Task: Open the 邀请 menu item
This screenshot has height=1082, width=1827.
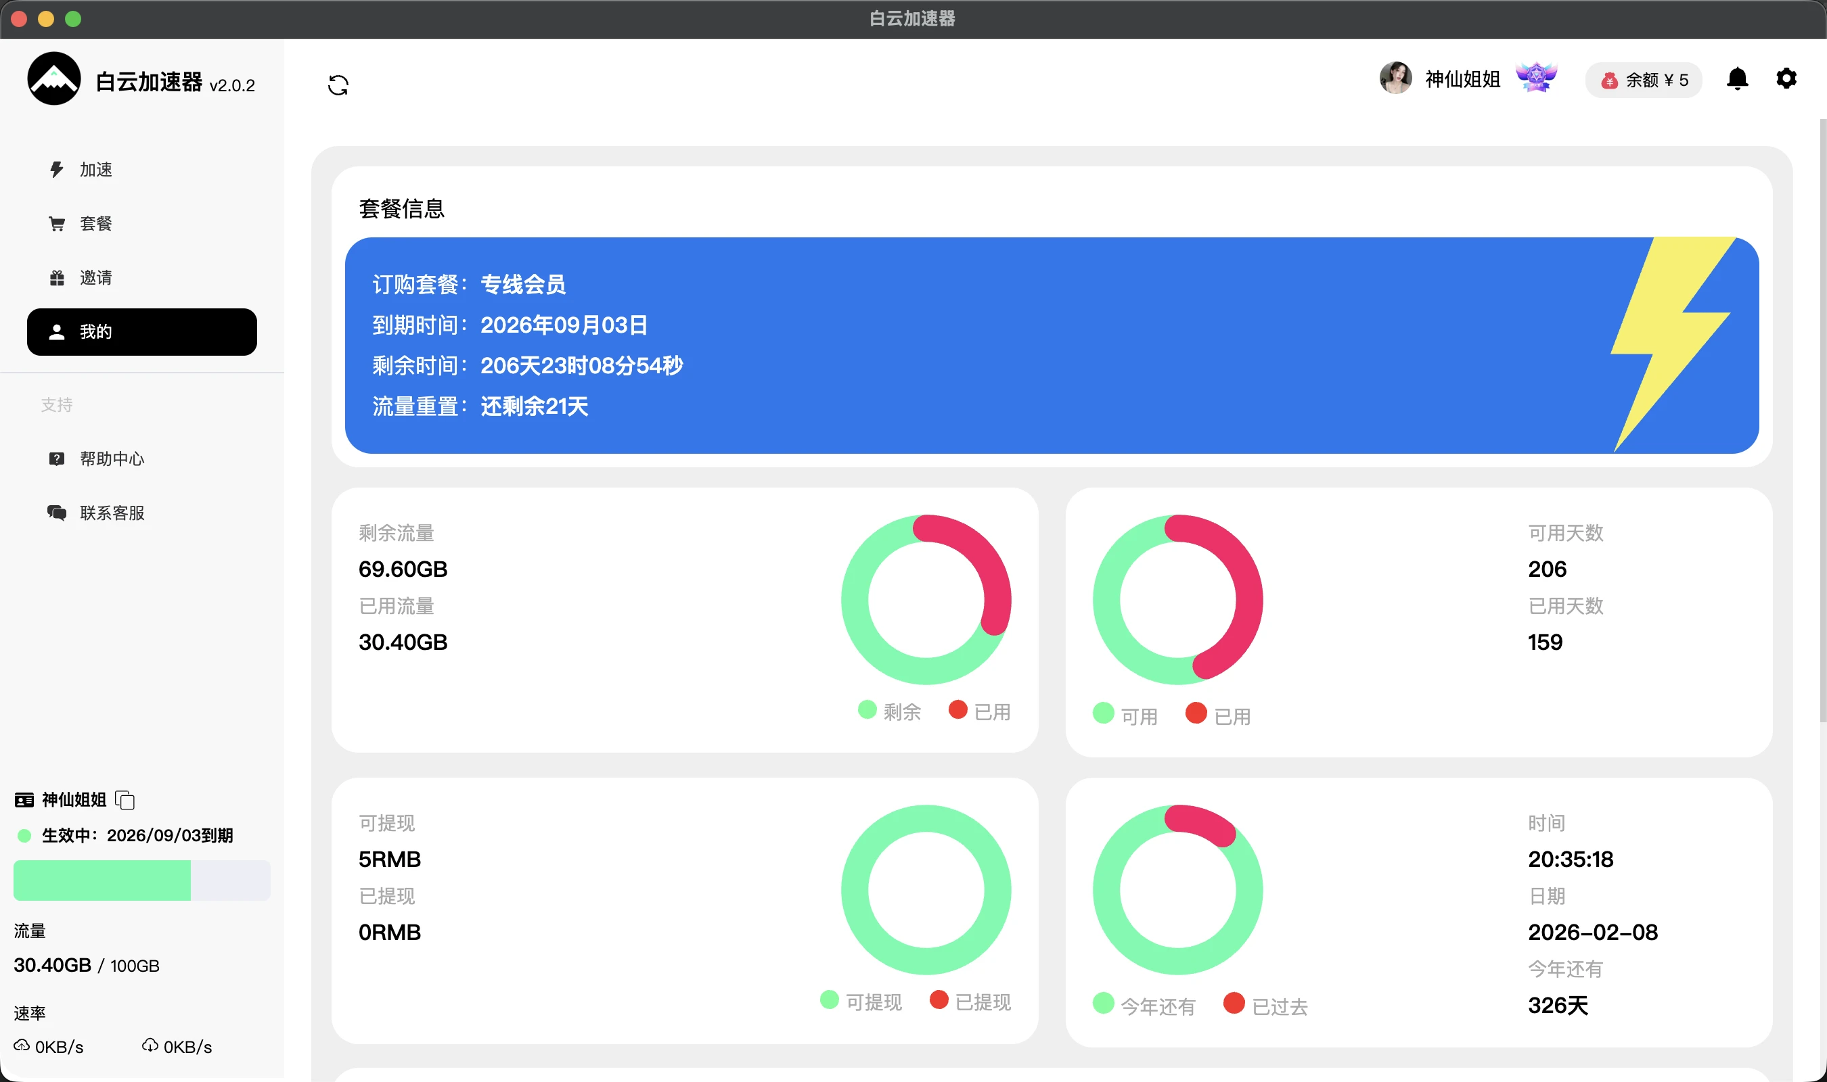Action: (x=95, y=278)
